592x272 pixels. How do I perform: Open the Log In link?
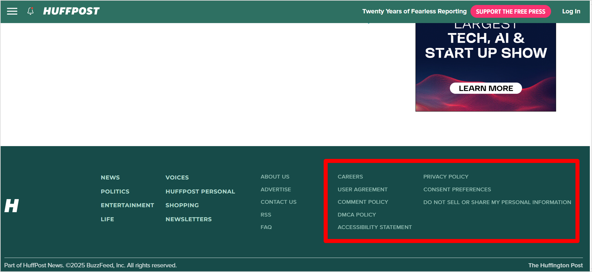coord(571,11)
